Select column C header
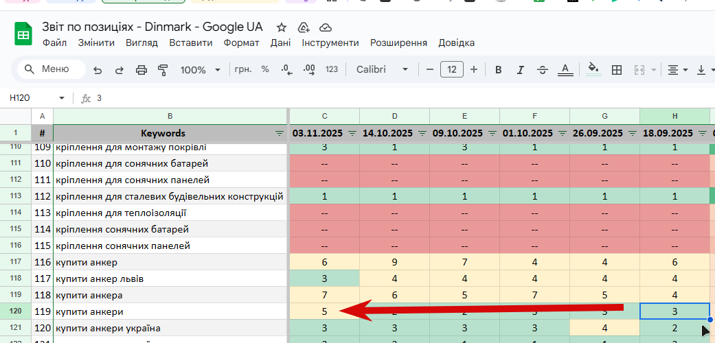This screenshot has height=343, width=715. (325, 116)
